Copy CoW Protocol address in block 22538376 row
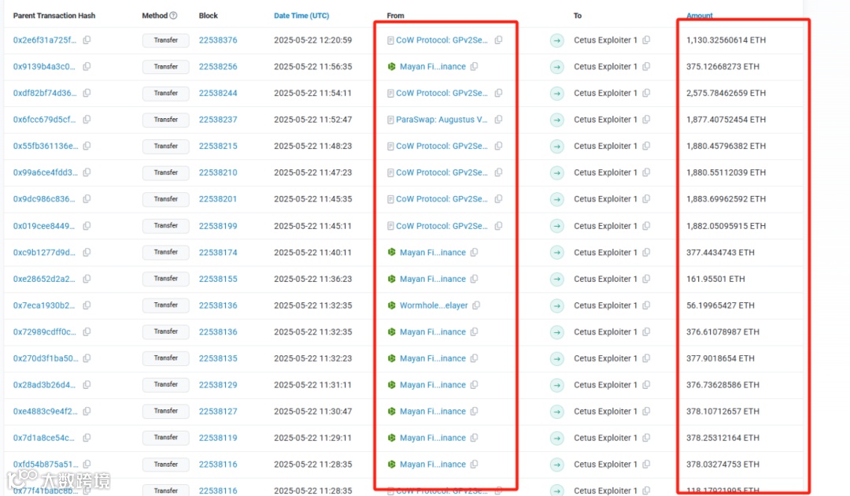Viewport: 850px width, 496px height. click(499, 40)
